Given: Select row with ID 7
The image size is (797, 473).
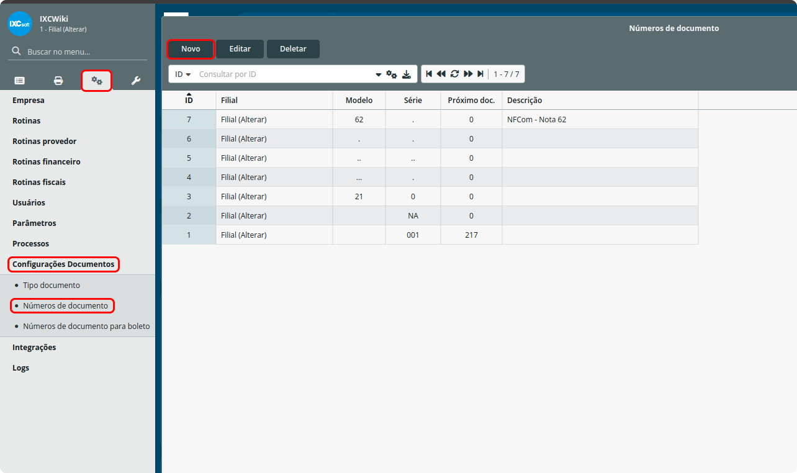Looking at the screenshot, I should coord(430,119).
